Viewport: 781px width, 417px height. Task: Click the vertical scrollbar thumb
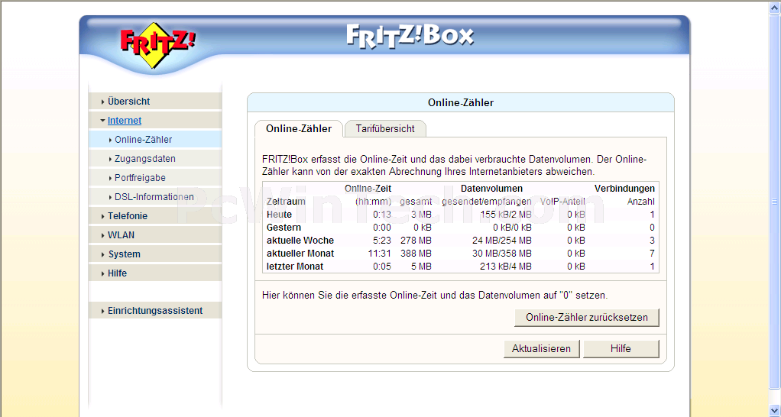point(775,201)
